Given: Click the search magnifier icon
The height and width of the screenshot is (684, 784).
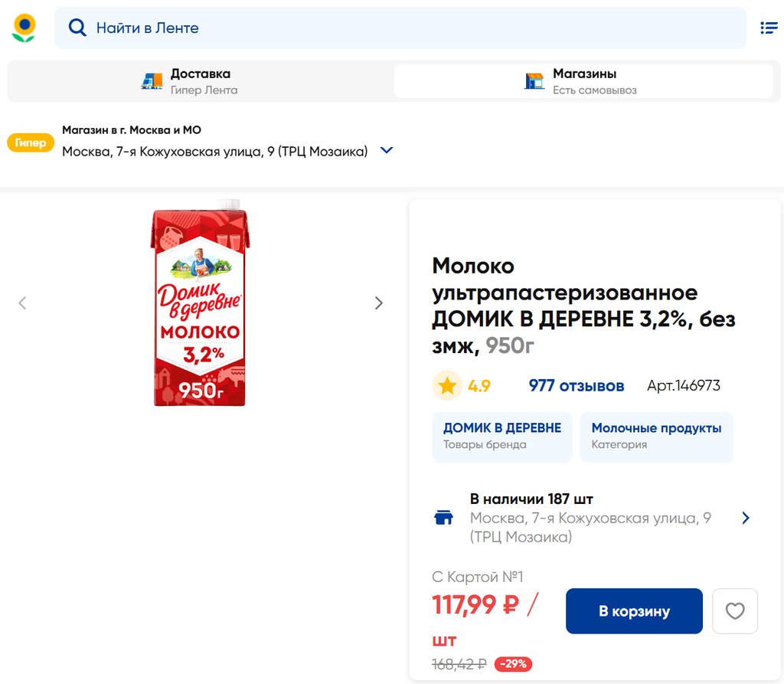Looking at the screenshot, I should (77, 28).
